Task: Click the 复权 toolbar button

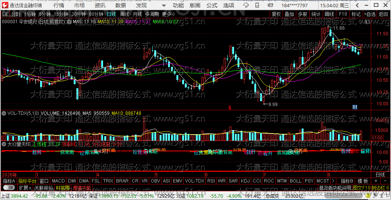Action: pos(276,14)
